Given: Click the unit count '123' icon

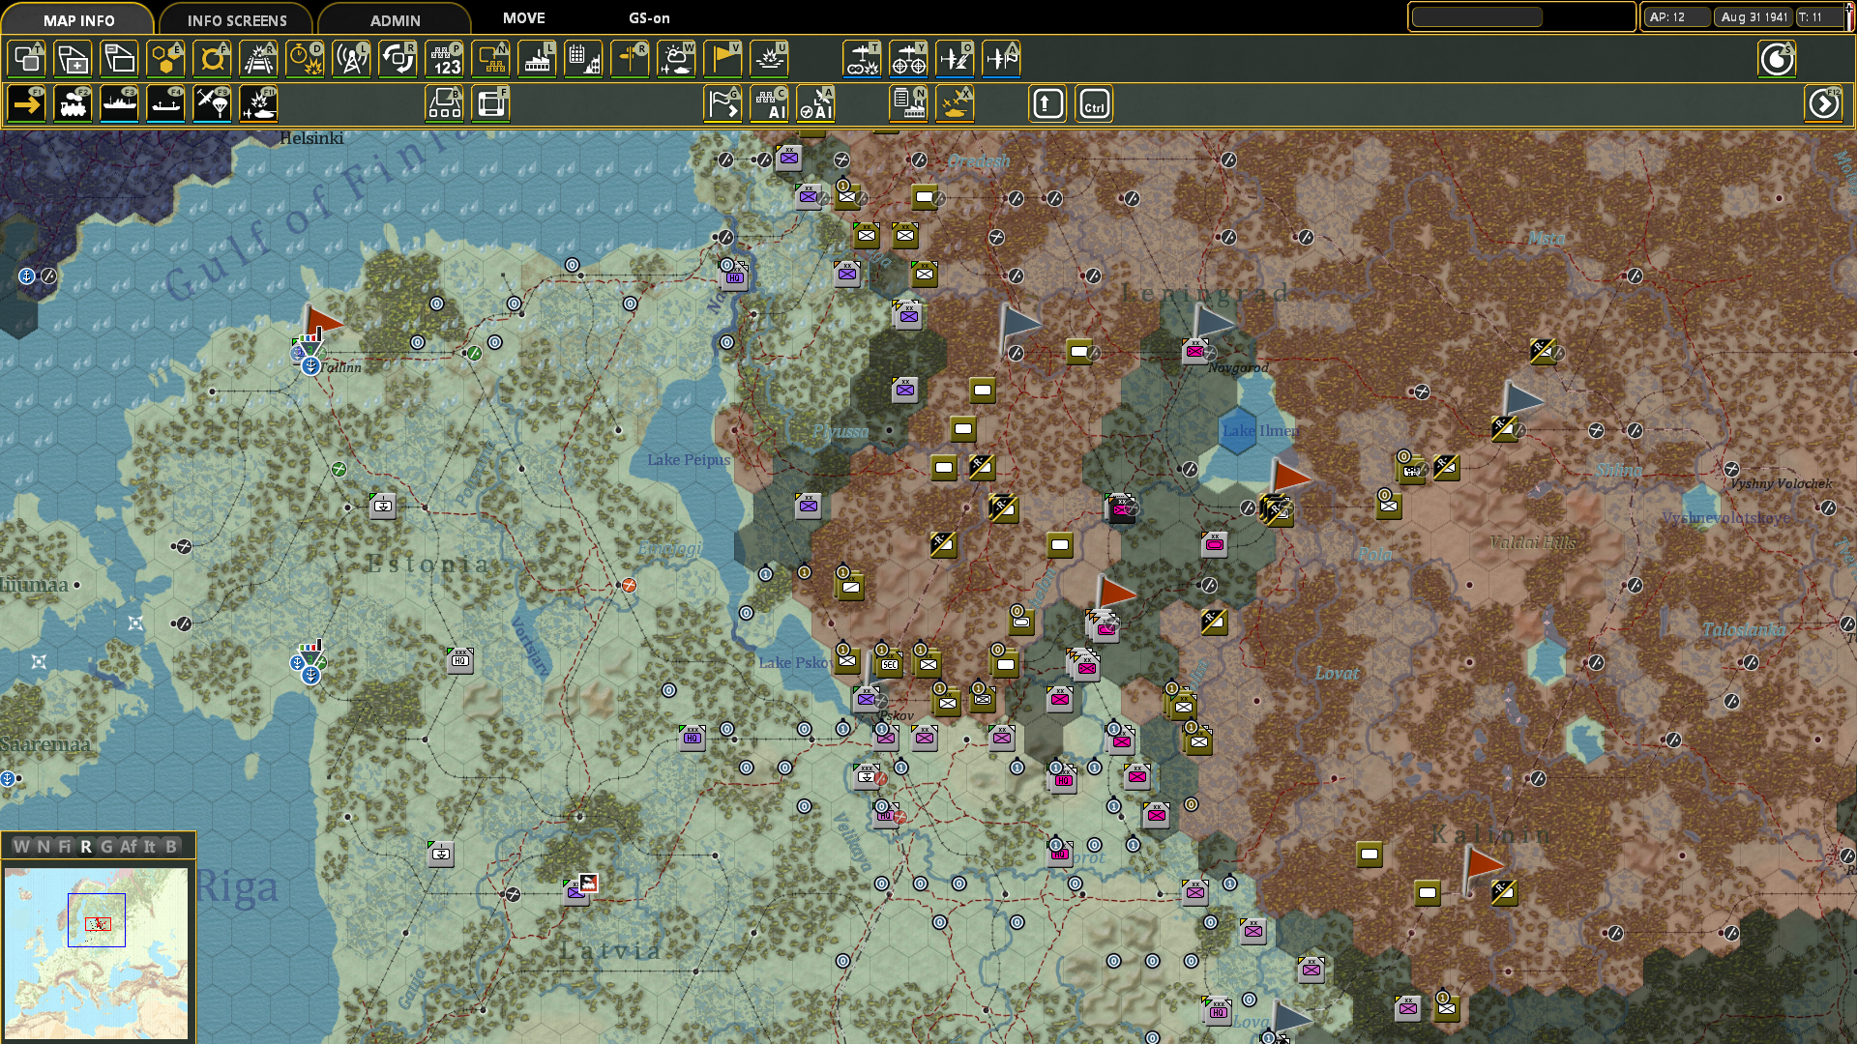Looking at the screenshot, I should (x=445, y=59).
